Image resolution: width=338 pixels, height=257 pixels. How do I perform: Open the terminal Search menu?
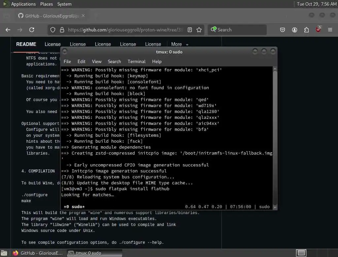click(114, 61)
